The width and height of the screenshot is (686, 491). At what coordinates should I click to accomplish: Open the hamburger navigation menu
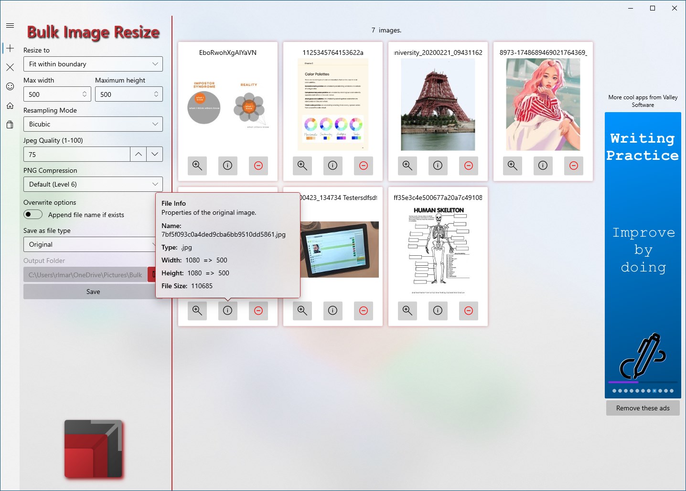click(x=10, y=26)
